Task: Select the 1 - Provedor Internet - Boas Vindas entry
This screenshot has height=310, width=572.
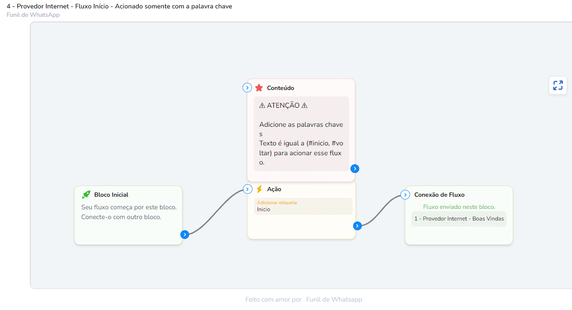Action: click(459, 219)
